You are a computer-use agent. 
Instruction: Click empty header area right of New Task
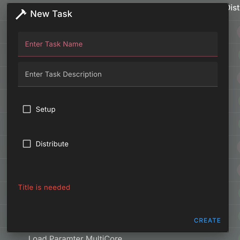coord(148,14)
